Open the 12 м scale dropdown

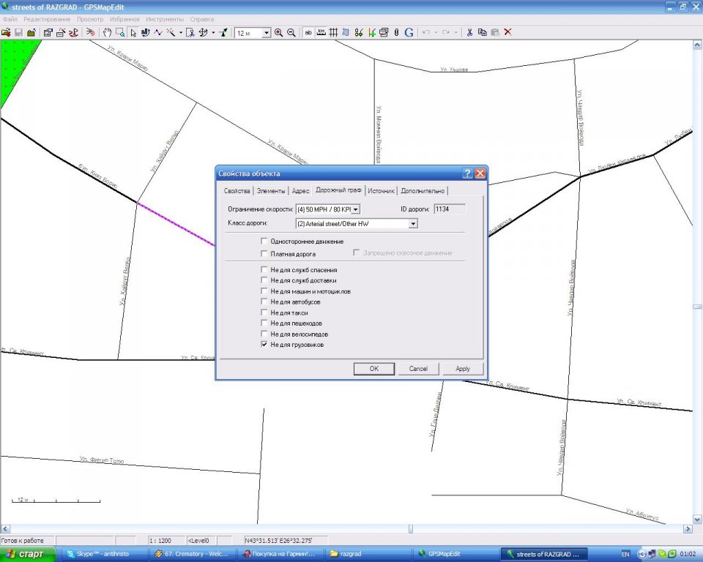(x=267, y=32)
